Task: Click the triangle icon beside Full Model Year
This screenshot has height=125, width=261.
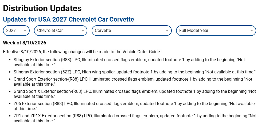Action: (x=252, y=31)
